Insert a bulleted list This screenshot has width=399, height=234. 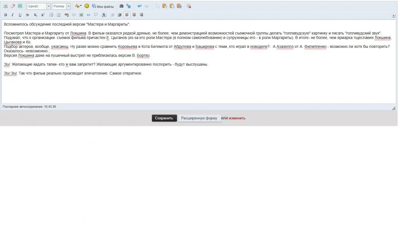(52, 15)
